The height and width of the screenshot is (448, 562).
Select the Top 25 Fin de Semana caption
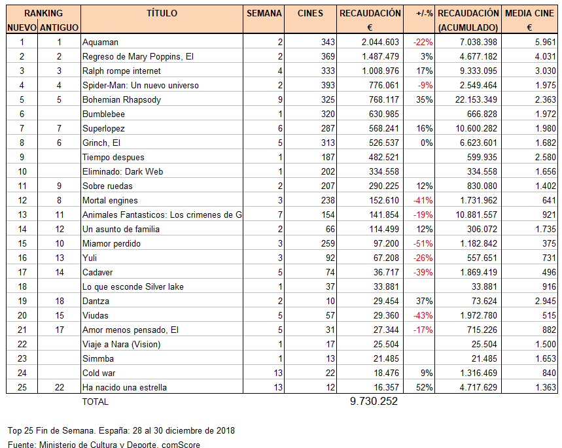[x=121, y=430]
